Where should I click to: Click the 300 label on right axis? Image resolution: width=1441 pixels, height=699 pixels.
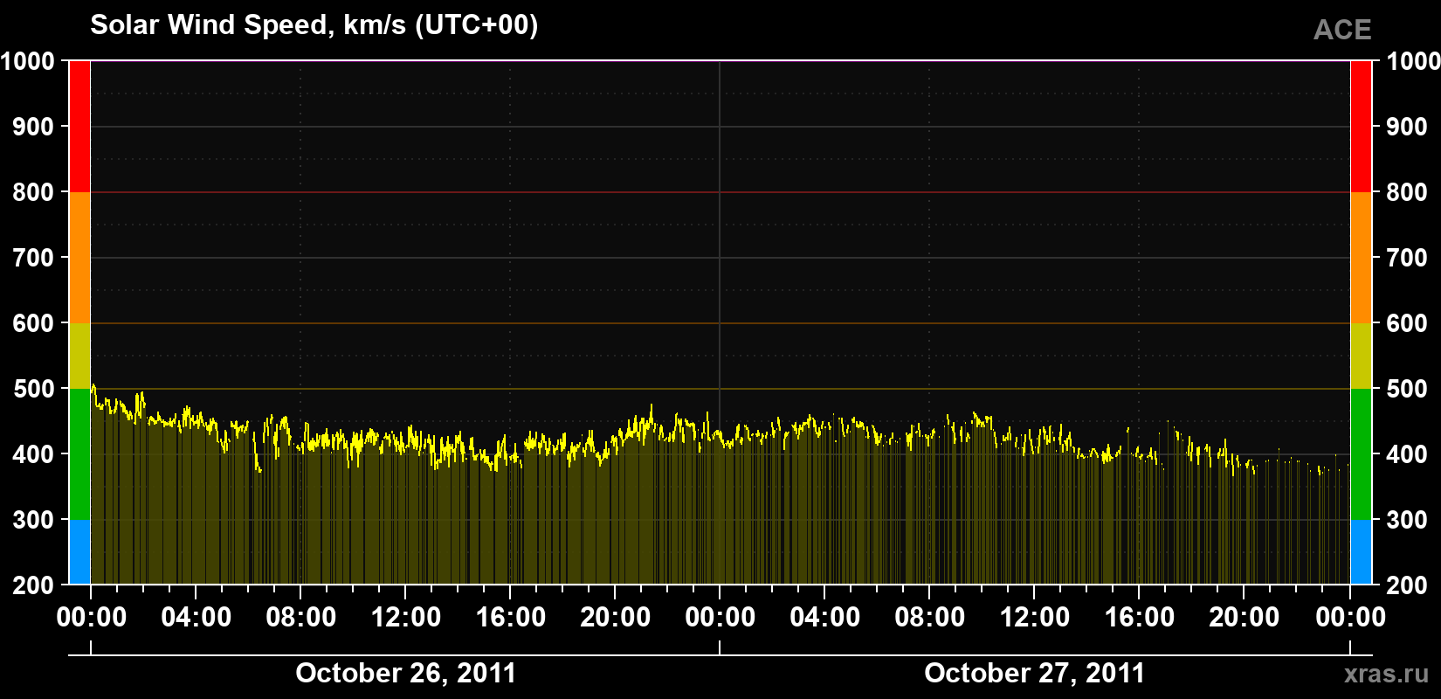(1407, 520)
